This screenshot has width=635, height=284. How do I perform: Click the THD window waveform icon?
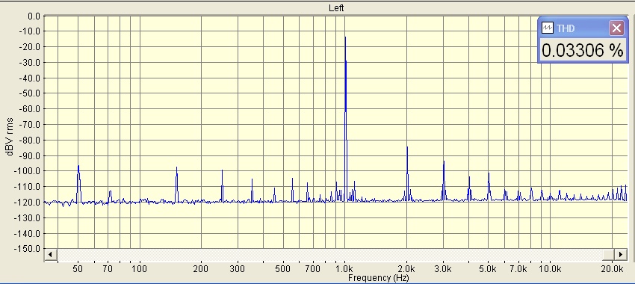point(548,28)
